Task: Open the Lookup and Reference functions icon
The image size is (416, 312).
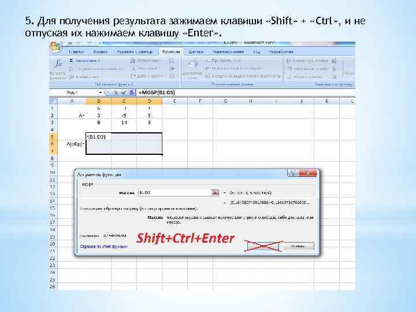Action: 172,61
